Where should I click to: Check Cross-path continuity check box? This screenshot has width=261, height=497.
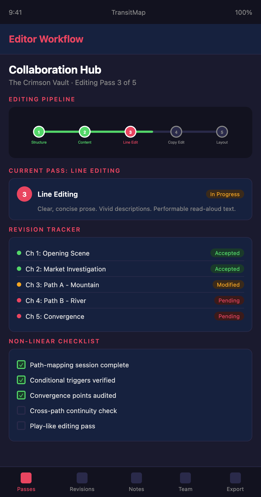tap(21, 410)
